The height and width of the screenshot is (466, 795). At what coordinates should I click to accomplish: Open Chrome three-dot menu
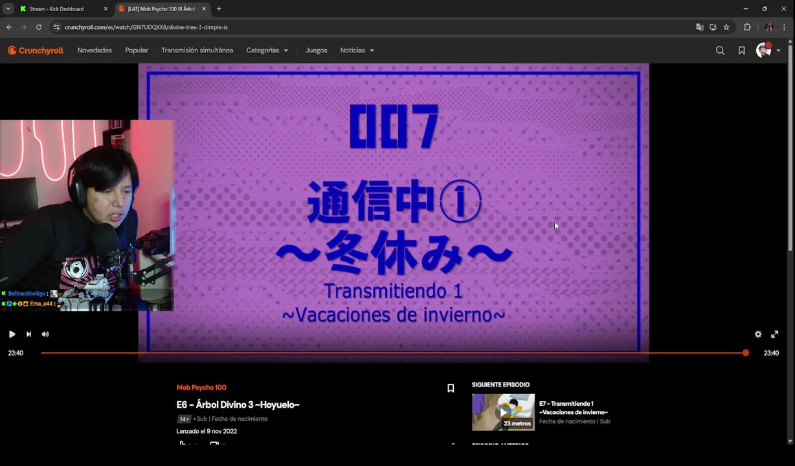(785, 27)
